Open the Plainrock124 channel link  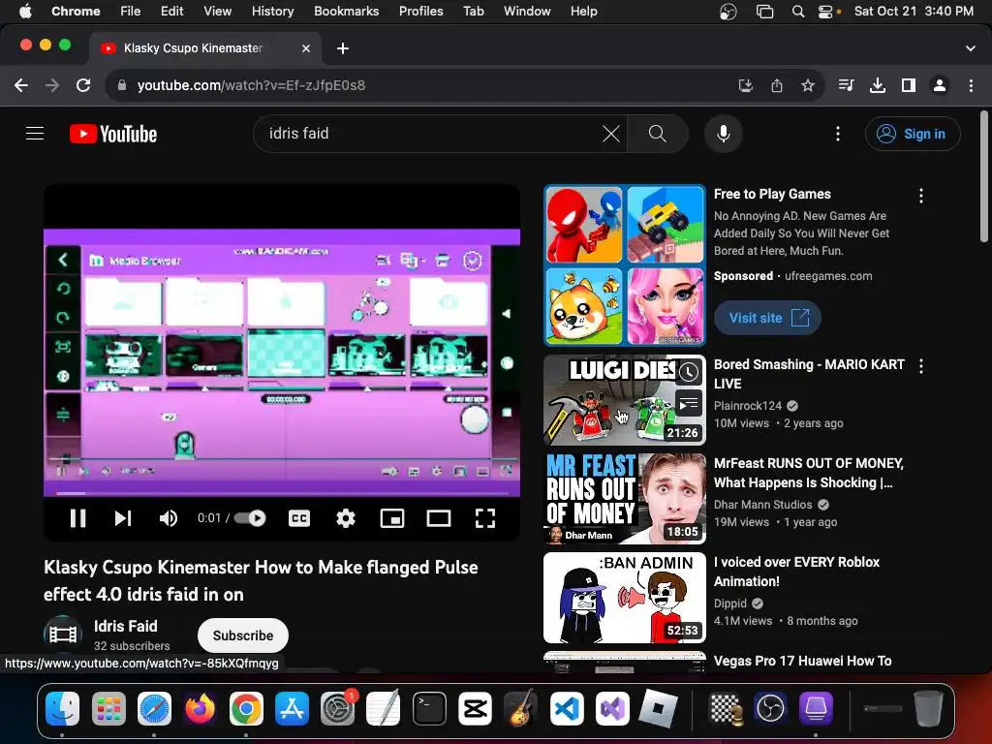(748, 406)
